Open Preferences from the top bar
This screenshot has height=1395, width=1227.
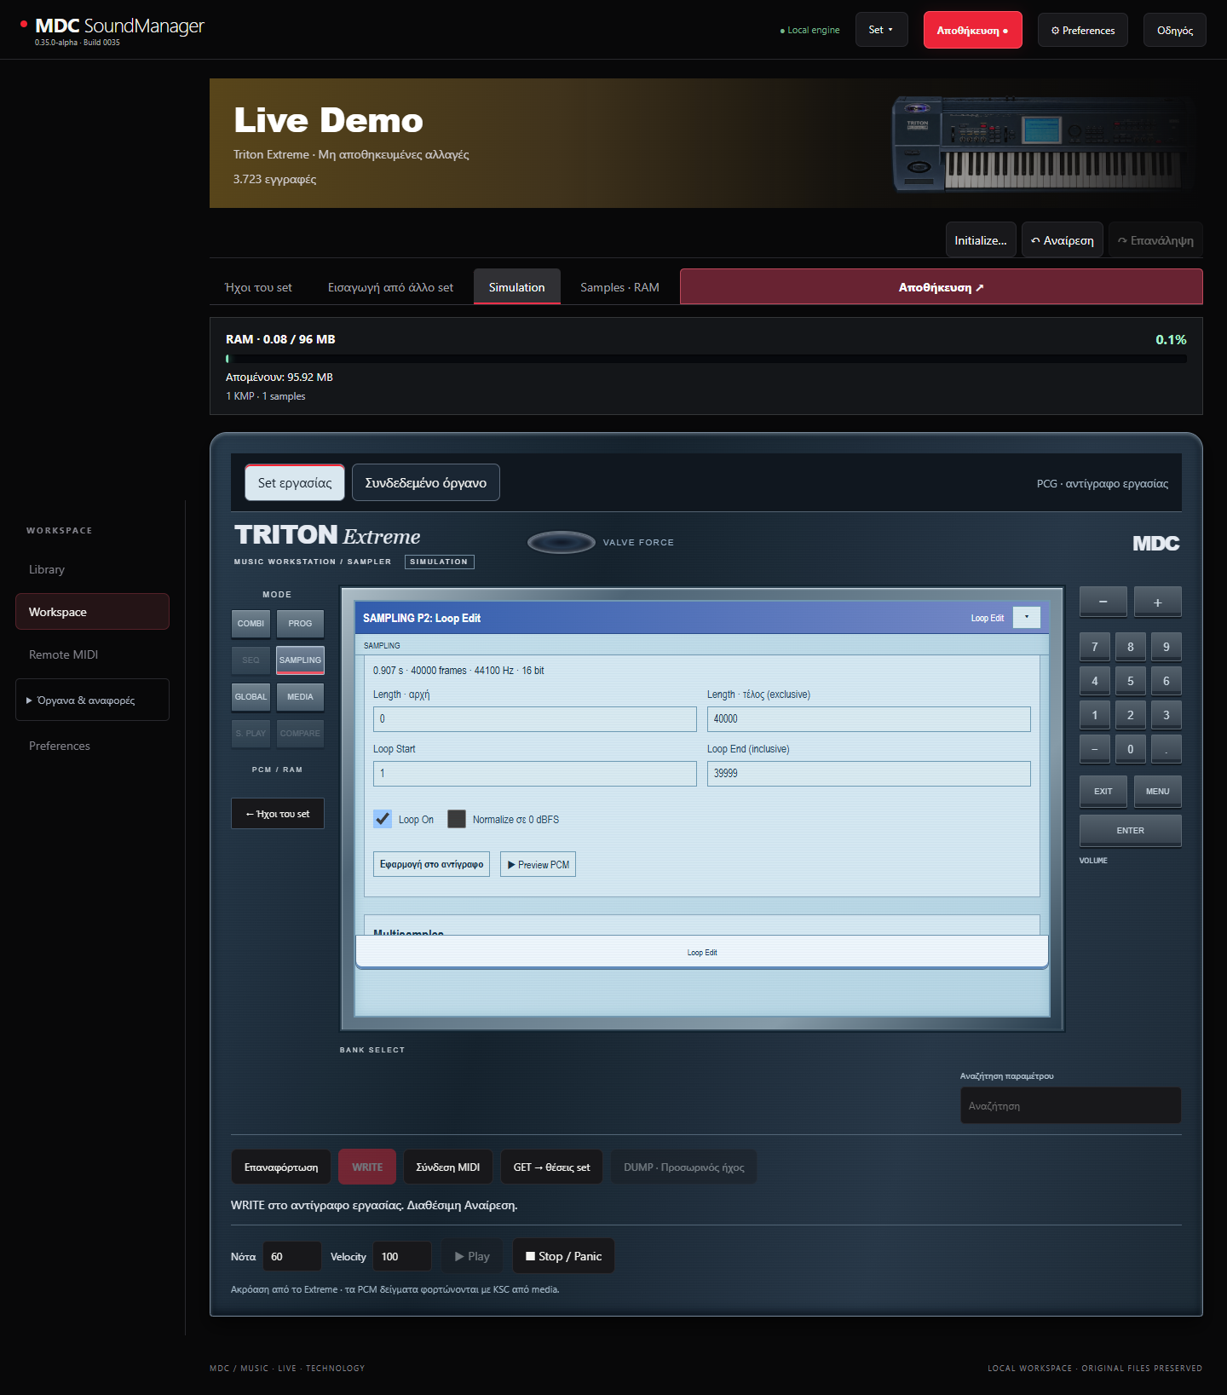(1083, 30)
